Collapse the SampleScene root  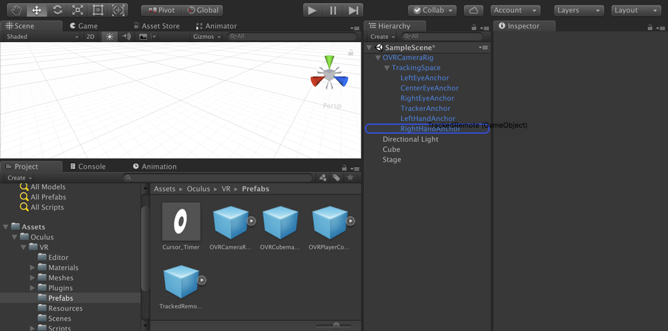click(x=369, y=47)
